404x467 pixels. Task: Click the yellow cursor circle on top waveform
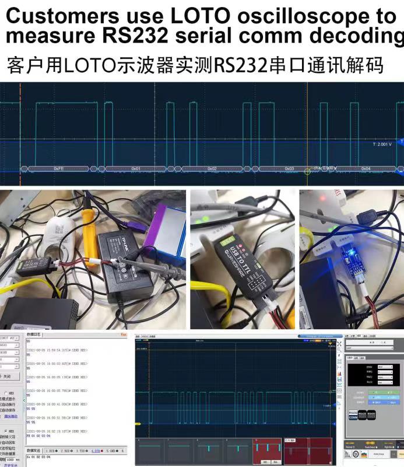point(307,172)
